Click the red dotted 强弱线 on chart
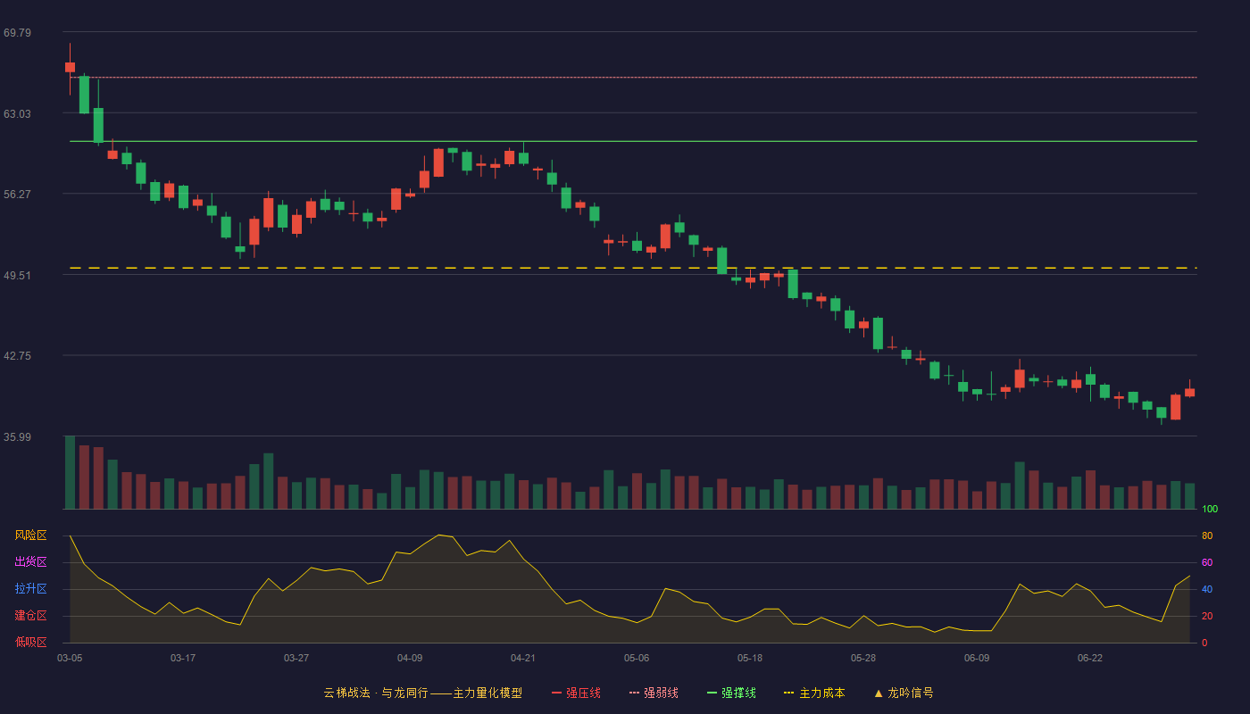1250x714 pixels. 633,78
